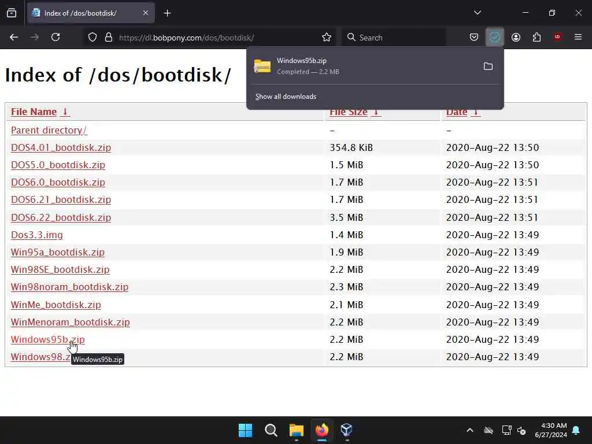This screenshot has width=592, height=444.
Task: Click the Windows95b.zip link
Action: tap(47, 339)
